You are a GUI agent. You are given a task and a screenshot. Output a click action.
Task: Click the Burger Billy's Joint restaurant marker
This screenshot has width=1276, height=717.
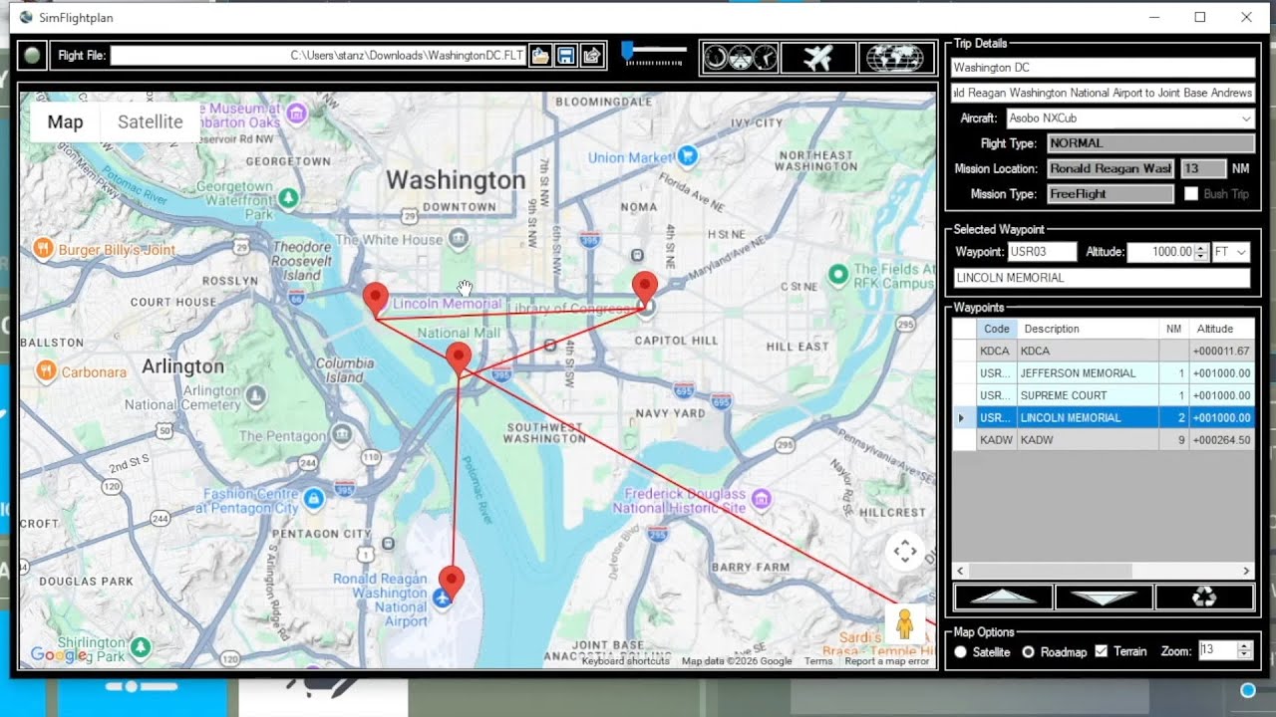pyautogui.click(x=43, y=248)
